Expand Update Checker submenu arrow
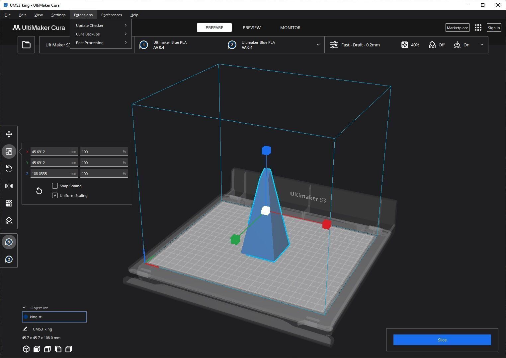506x358 pixels. coord(126,26)
